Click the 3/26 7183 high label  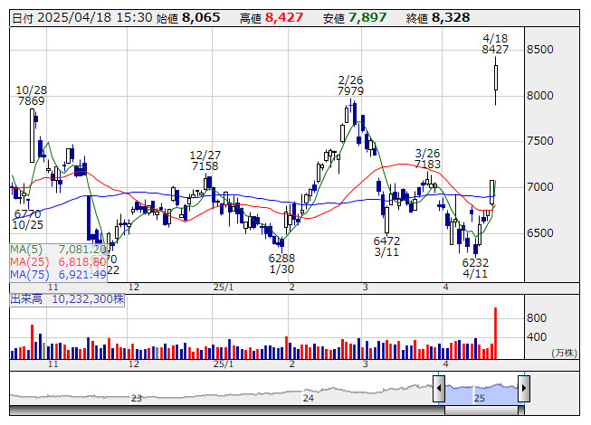pos(427,158)
